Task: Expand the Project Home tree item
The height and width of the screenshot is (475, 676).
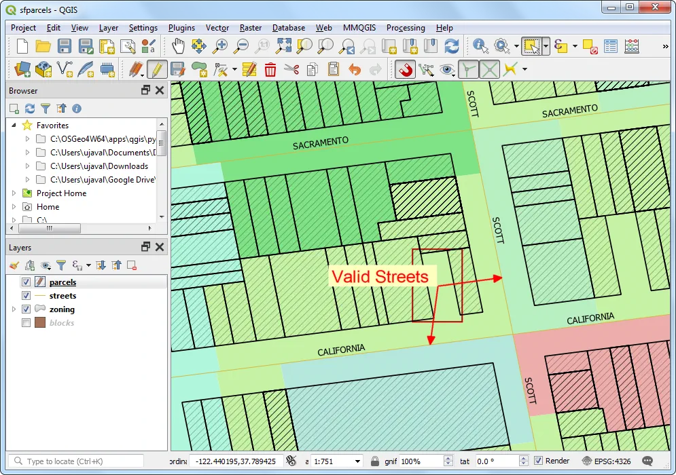Action: (x=14, y=193)
